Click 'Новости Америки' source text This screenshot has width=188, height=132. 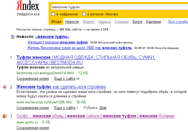[167, 48]
